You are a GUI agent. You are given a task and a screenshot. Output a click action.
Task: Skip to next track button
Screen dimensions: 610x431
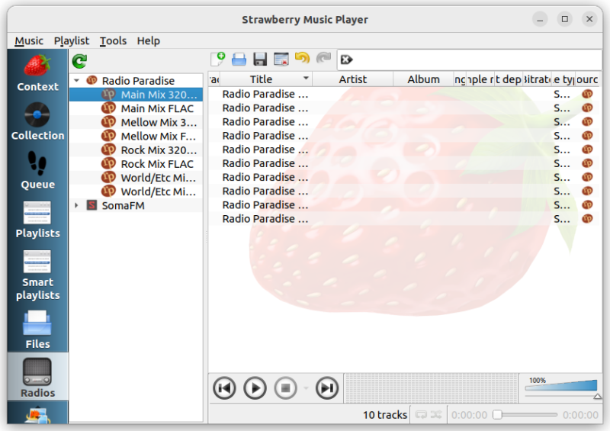(x=327, y=388)
